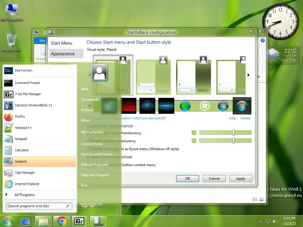Image resolution: width=303 pixels, height=227 pixels.
Task: Click the user account picture in start menu
Action: [99, 72]
